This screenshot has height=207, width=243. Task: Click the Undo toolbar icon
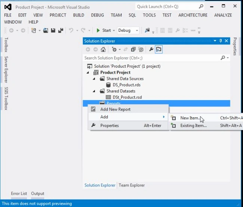[71, 30]
